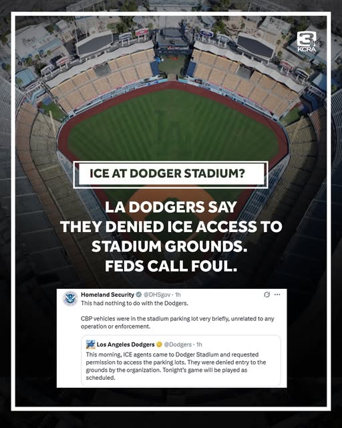
Task: Open the Homeland Security profile name
Action: point(108,294)
